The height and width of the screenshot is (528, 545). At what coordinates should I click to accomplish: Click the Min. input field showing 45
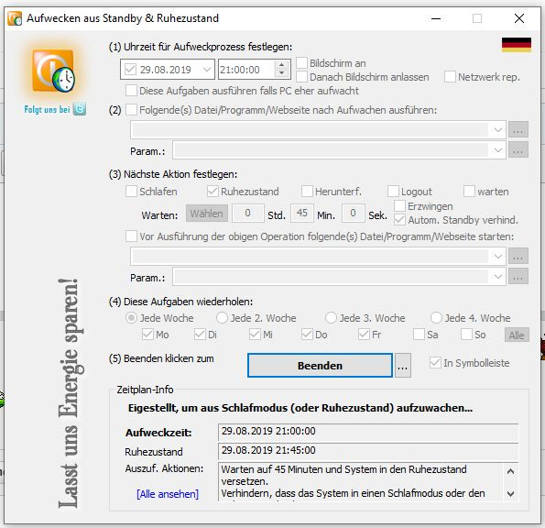point(302,213)
